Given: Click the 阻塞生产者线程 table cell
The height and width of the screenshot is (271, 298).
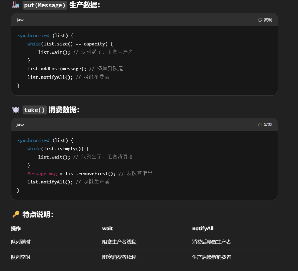Looking at the screenshot, I should point(119,242).
